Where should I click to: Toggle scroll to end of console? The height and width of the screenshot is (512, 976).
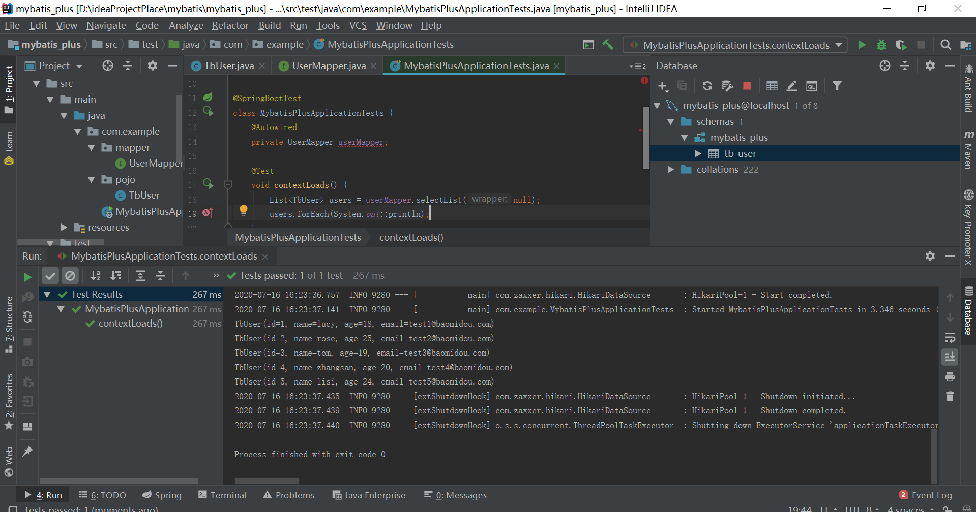coord(950,357)
